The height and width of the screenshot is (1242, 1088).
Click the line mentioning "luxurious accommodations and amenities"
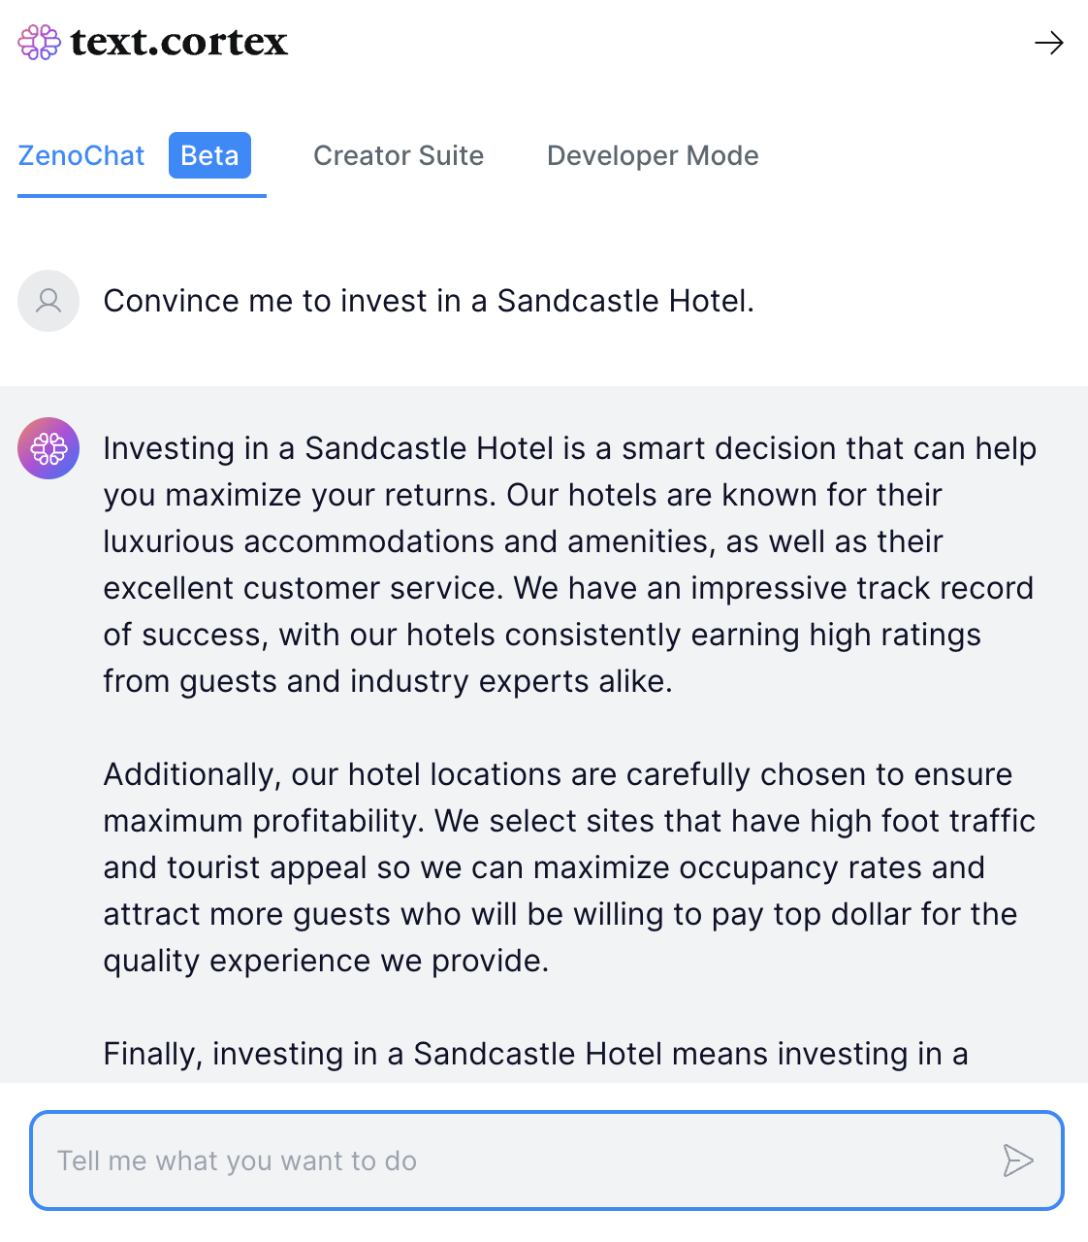tap(524, 541)
